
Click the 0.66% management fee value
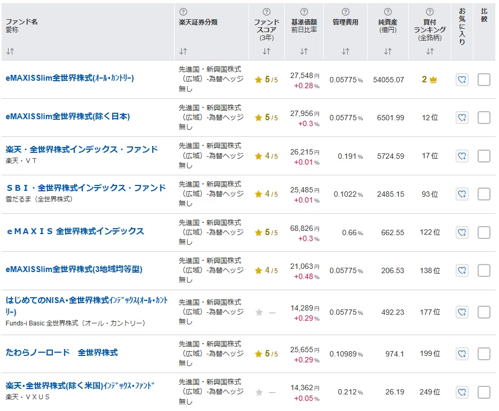[352, 232]
